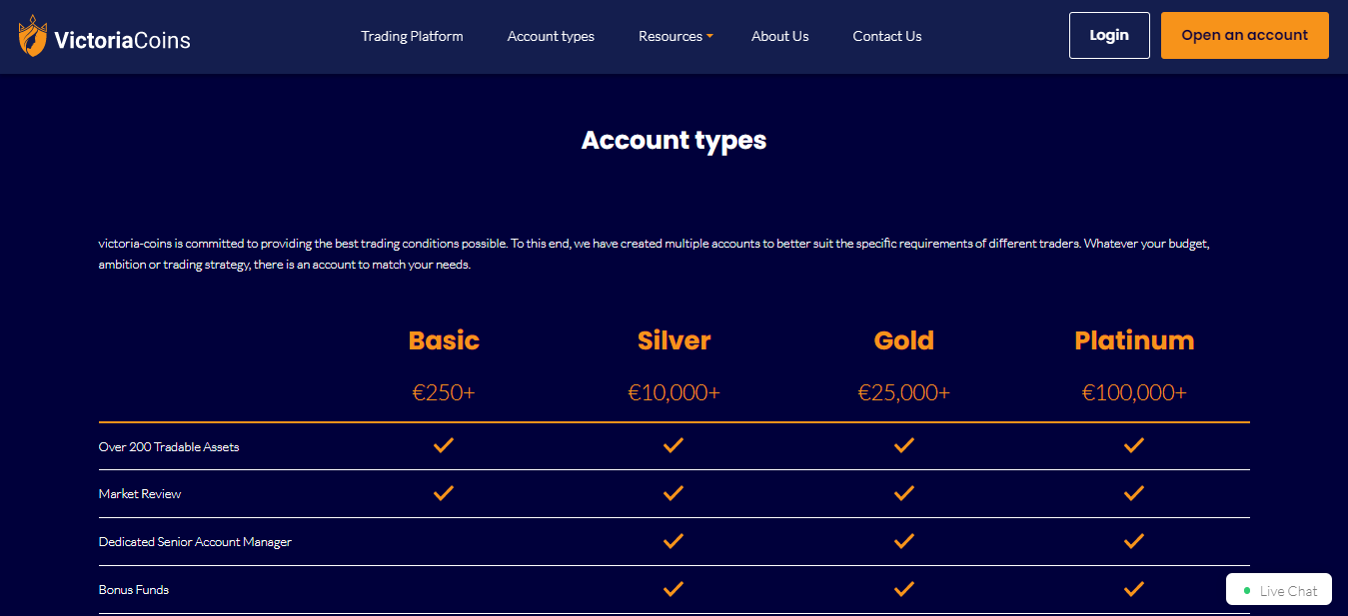Click Silver checkmark in Bonus Funds row
The height and width of the screenshot is (616, 1348).
tap(674, 589)
